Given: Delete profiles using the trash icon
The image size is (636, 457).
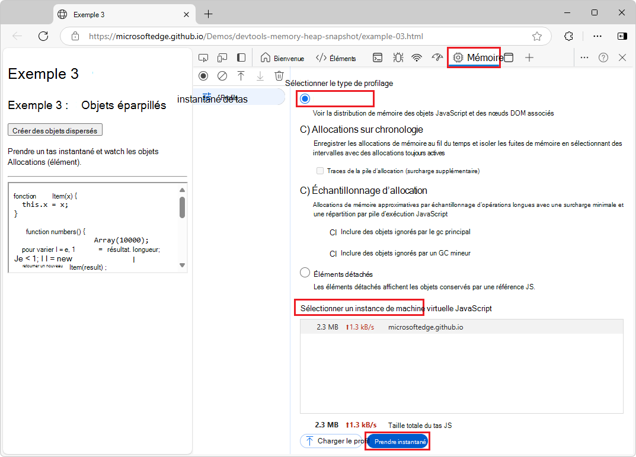Looking at the screenshot, I should tap(279, 76).
